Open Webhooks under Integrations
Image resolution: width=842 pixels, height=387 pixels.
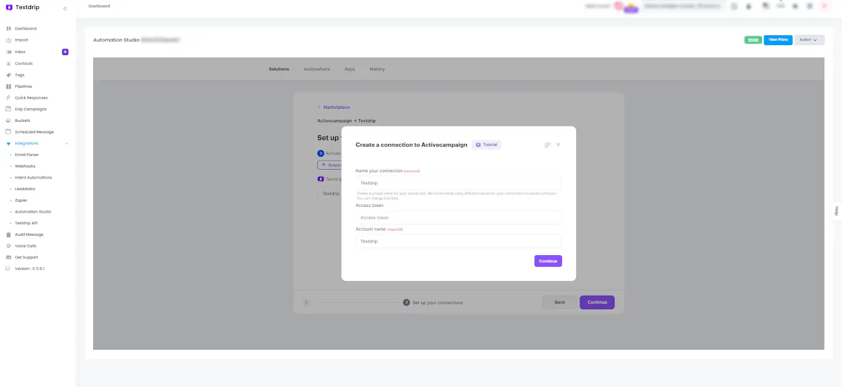click(25, 166)
